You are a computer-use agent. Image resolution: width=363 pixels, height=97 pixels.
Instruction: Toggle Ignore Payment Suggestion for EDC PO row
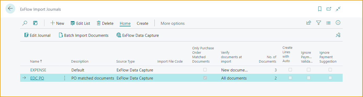(x=330, y=78)
